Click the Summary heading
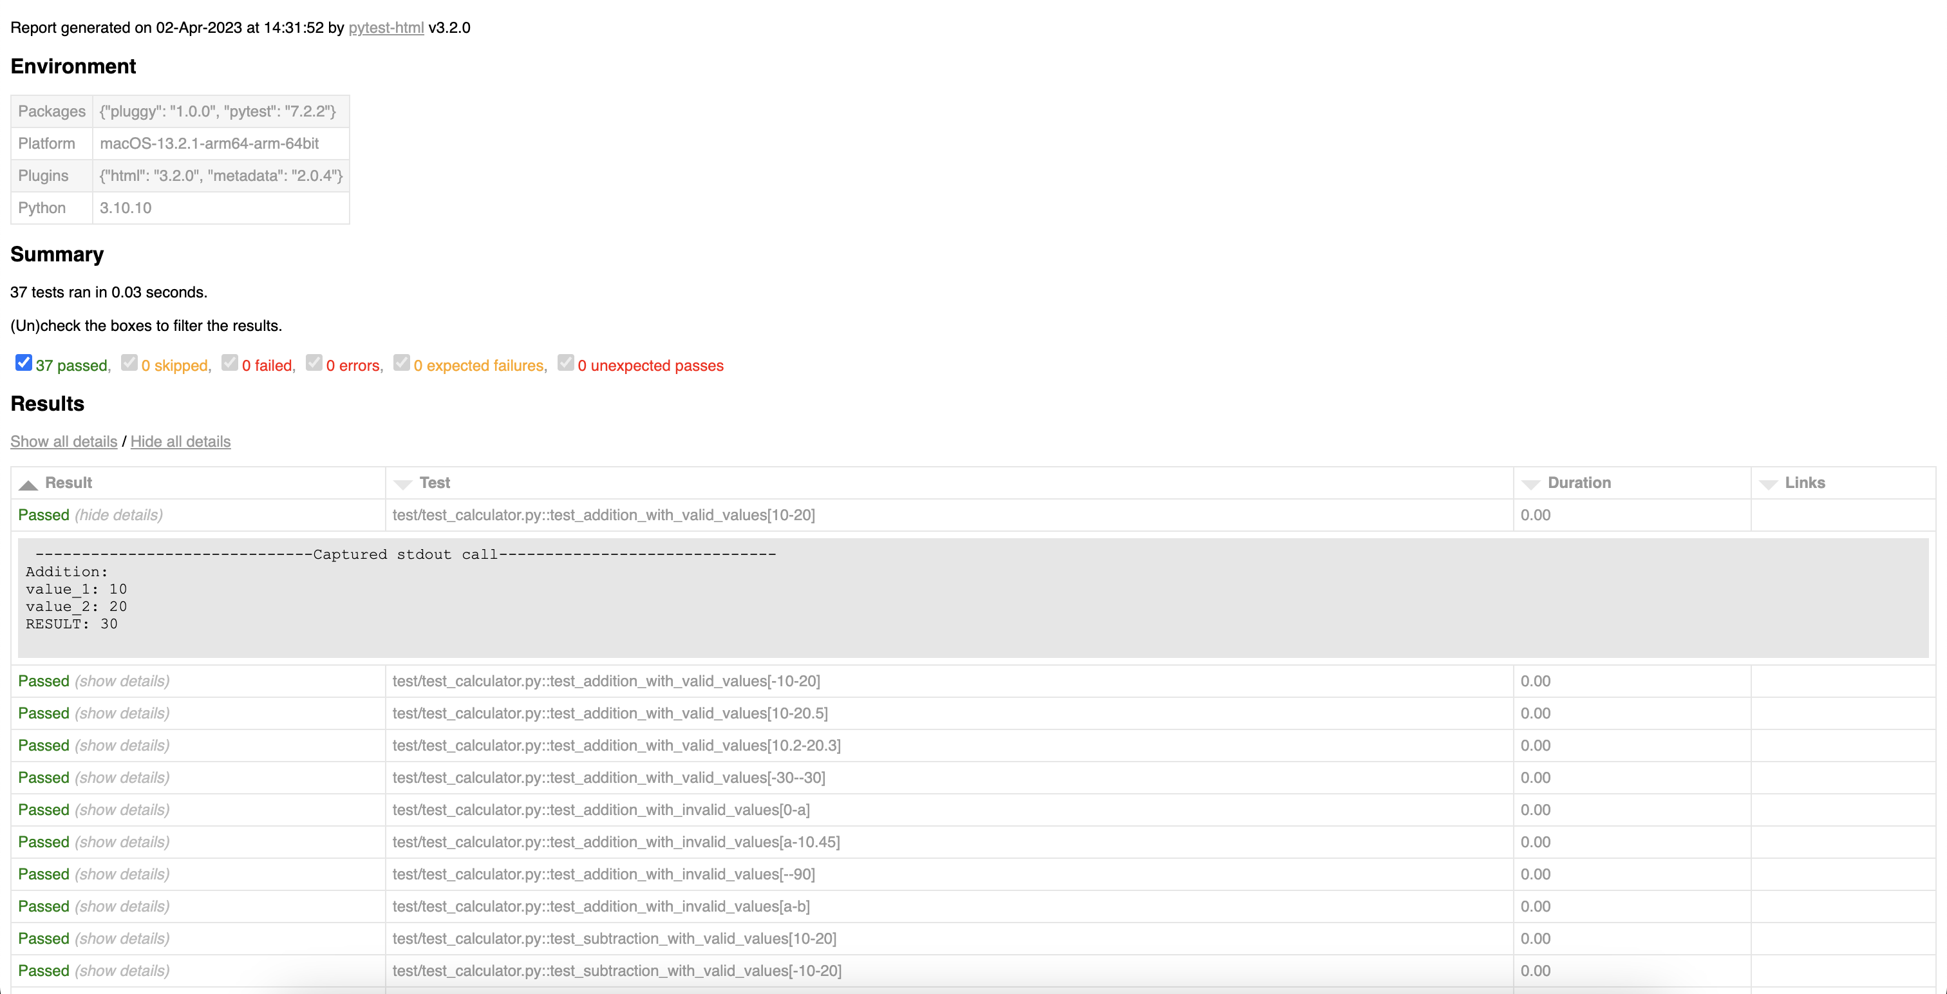Viewport: 1947px width, 994px height. click(x=57, y=255)
